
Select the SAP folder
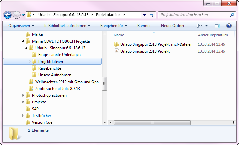click(35, 109)
